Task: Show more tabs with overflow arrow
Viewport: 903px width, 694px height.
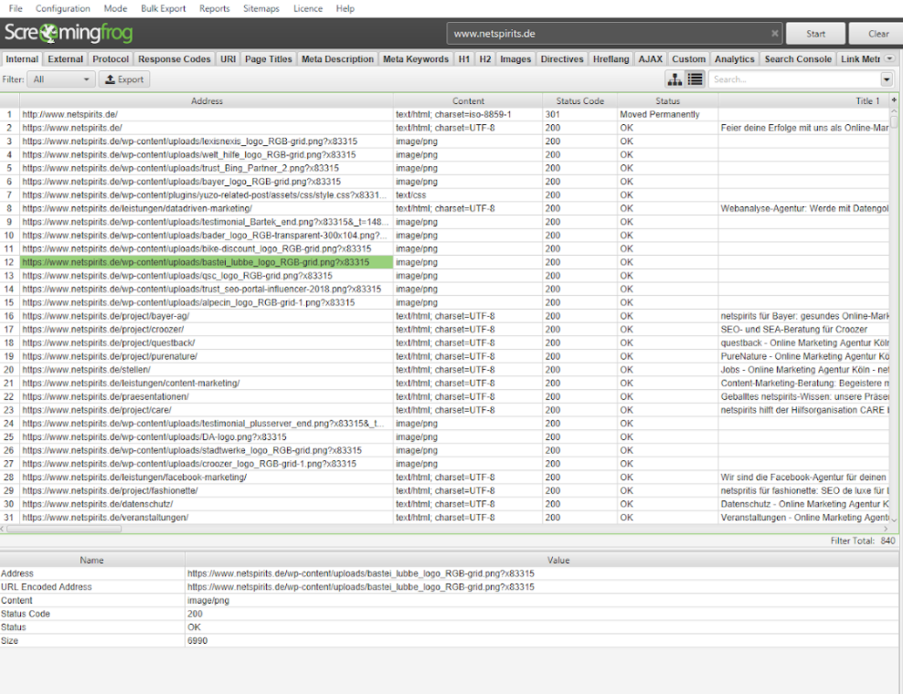Action: click(x=889, y=59)
